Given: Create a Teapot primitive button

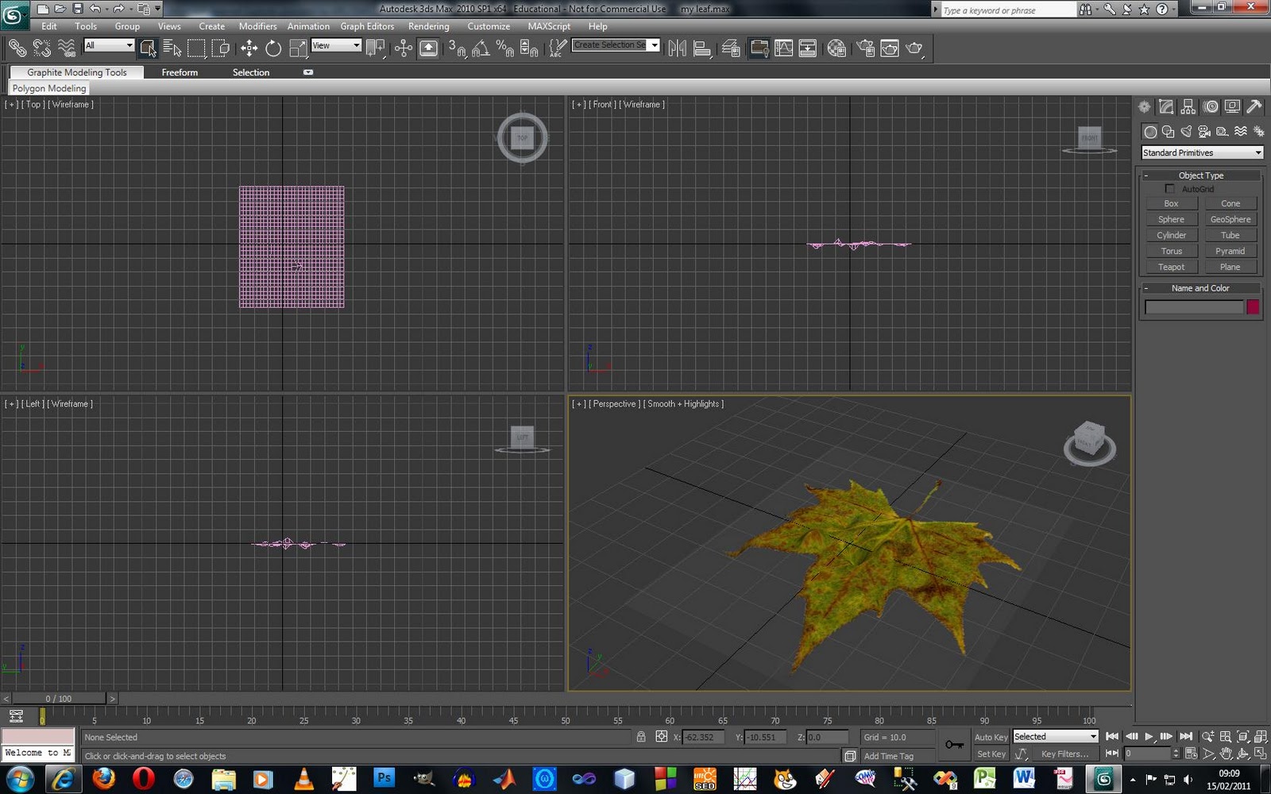Looking at the screenshot, I should [x=1171, y=267].
